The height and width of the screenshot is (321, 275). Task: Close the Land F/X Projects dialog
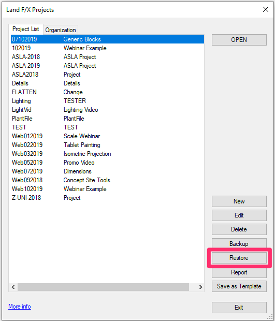266,9
